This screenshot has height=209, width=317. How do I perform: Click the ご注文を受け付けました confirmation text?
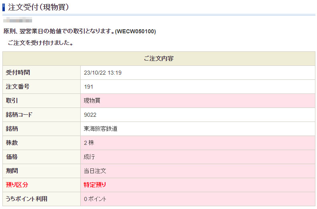pos(40,43)
